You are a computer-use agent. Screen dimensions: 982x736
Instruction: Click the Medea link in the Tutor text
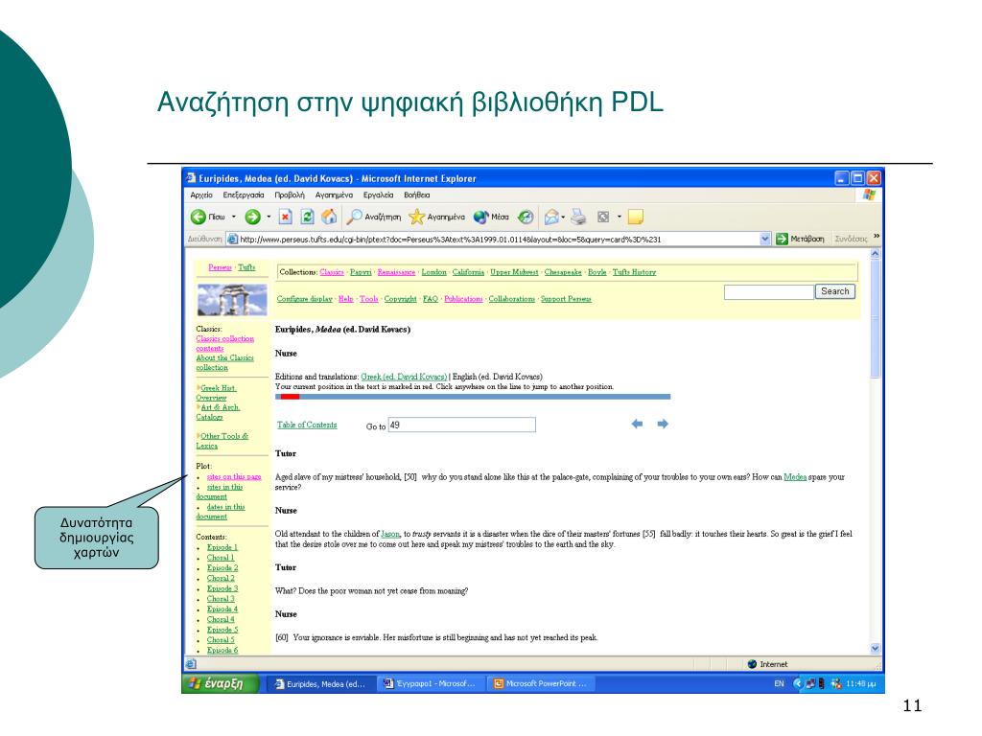point(795,477)
